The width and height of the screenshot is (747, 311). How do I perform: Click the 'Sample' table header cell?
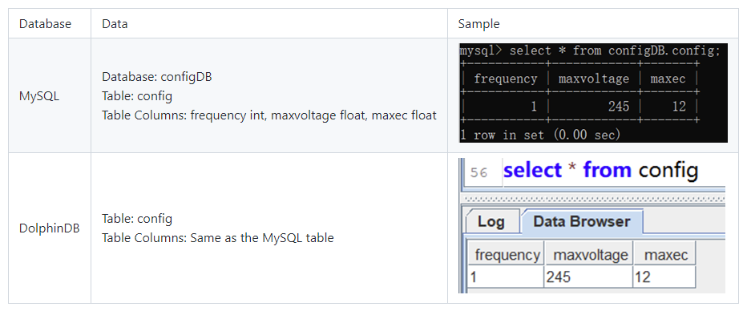pyautogui.click(x=593, y=23)
